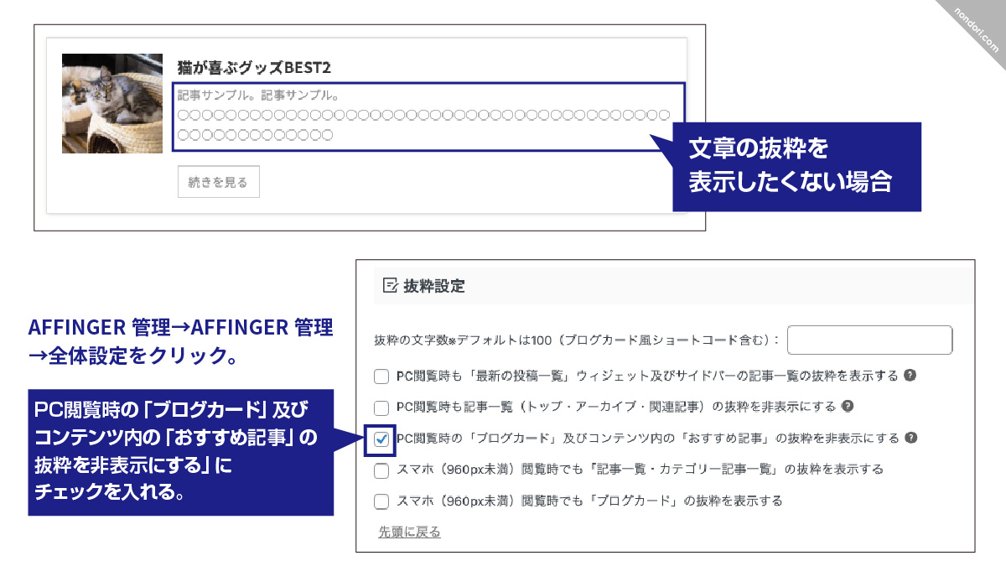Select the 抜粋設定 section heading text
This screenshot has height=566, width=1006.
coord(434,286)
